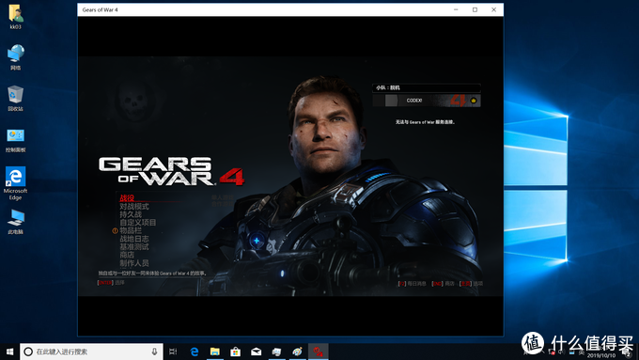Open 物品栏 inventory menu item
639x360 pixels.
coord(131,231)
